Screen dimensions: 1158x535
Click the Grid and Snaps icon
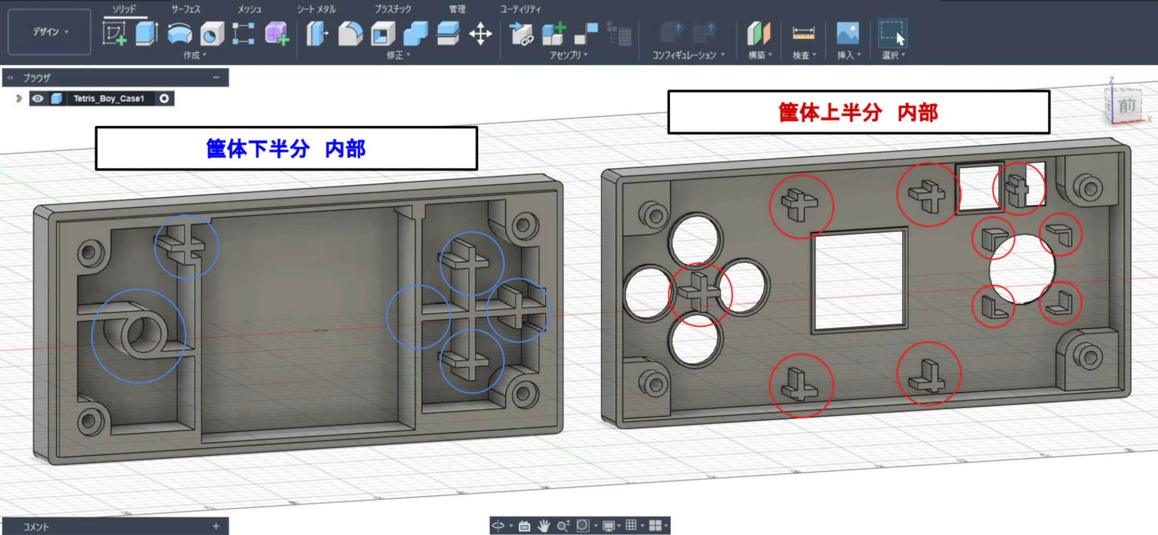point(631,525)
